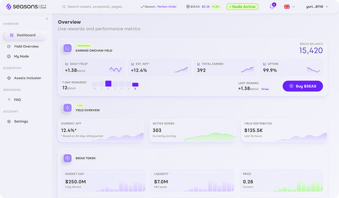339x198 pixels.
Task: Click the Yield Overview clock icon
Action: tap(9, 46)
